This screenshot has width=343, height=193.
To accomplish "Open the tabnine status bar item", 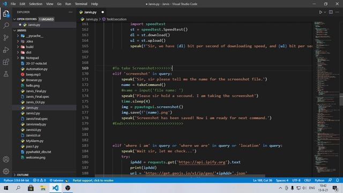I will (x=59, y=181).
